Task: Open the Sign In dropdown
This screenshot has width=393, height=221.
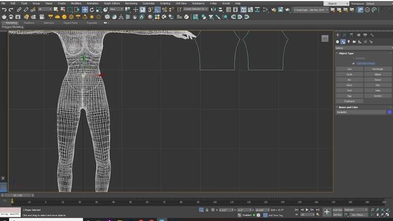Action: tap(336, 4)
